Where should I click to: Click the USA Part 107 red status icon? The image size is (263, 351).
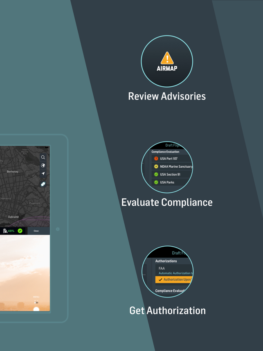156,158
